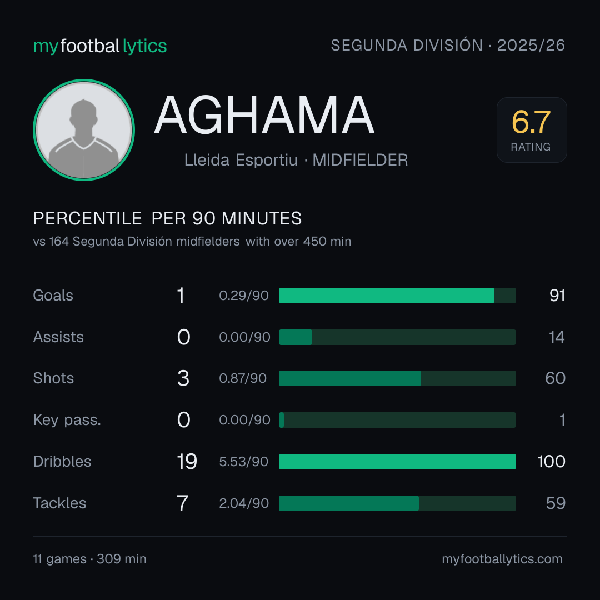The height and width of the screenshot is (600, 600).
Task: Click the Tackles stat label
Action: [x=59, y=503]
